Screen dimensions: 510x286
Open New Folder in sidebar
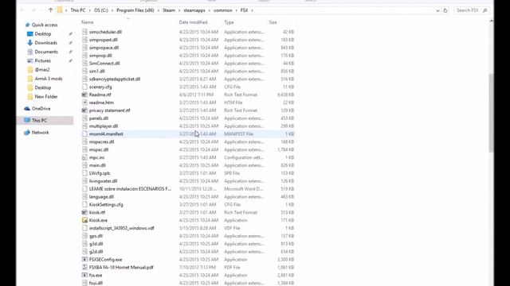[46, 97]
